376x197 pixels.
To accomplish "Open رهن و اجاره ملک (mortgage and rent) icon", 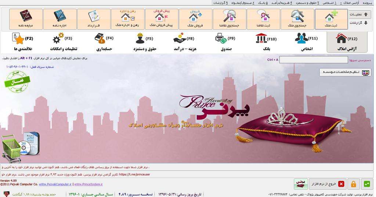I will 127,19.
